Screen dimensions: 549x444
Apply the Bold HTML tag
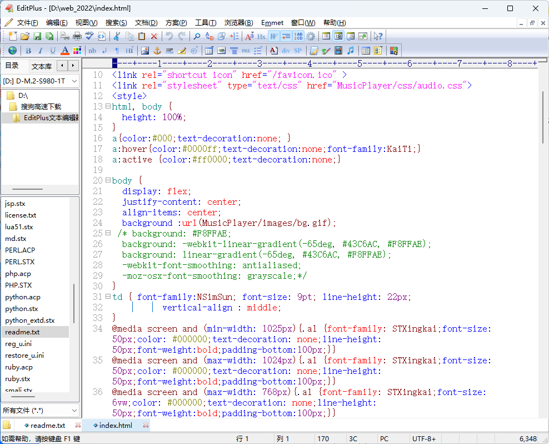(x=28, y=51)
